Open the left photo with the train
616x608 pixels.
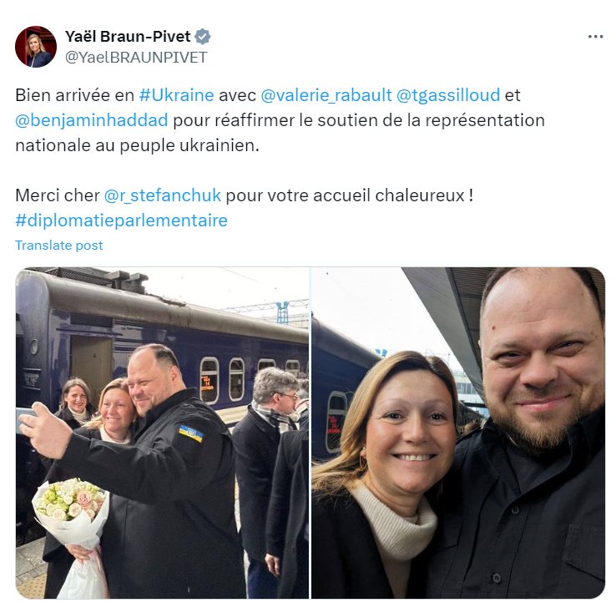[162, 433]
